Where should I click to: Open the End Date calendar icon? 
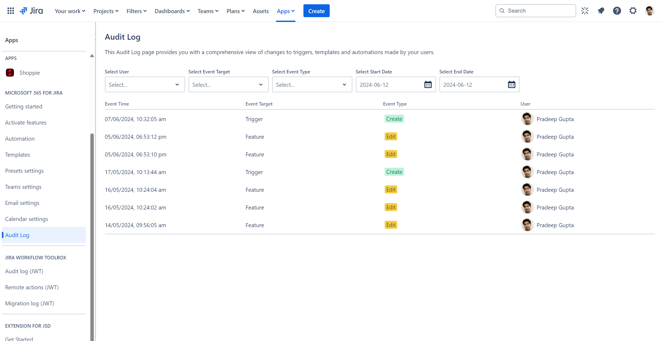511,85
